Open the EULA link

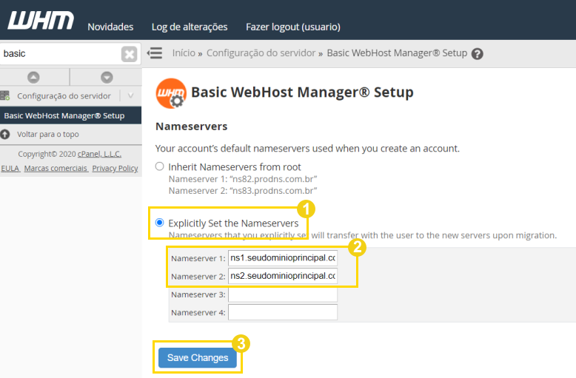pos(10,169)
